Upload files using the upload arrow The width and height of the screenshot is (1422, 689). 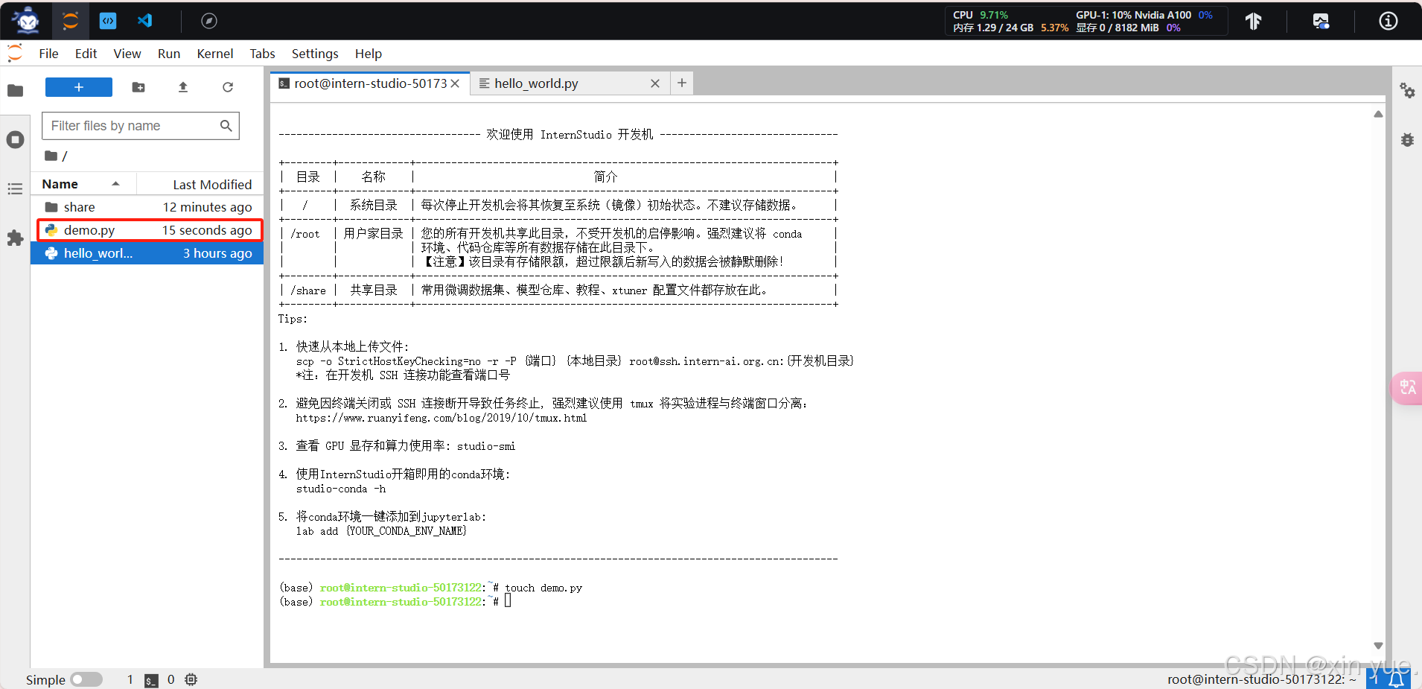coord(183,87)
